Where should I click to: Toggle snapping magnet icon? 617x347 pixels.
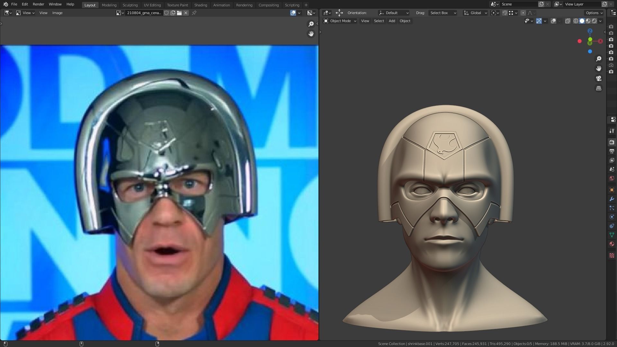coord(505,13)
